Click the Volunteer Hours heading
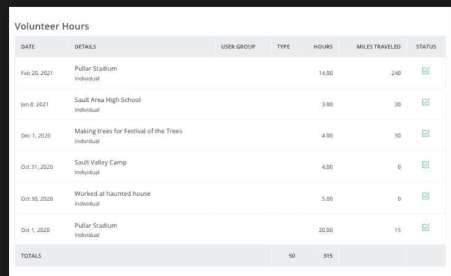Viewport: 451px width, 276px height. pos(52,26)
